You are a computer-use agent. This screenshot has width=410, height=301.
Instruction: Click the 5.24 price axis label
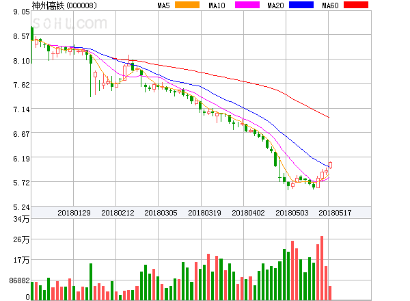pos(21,207)
